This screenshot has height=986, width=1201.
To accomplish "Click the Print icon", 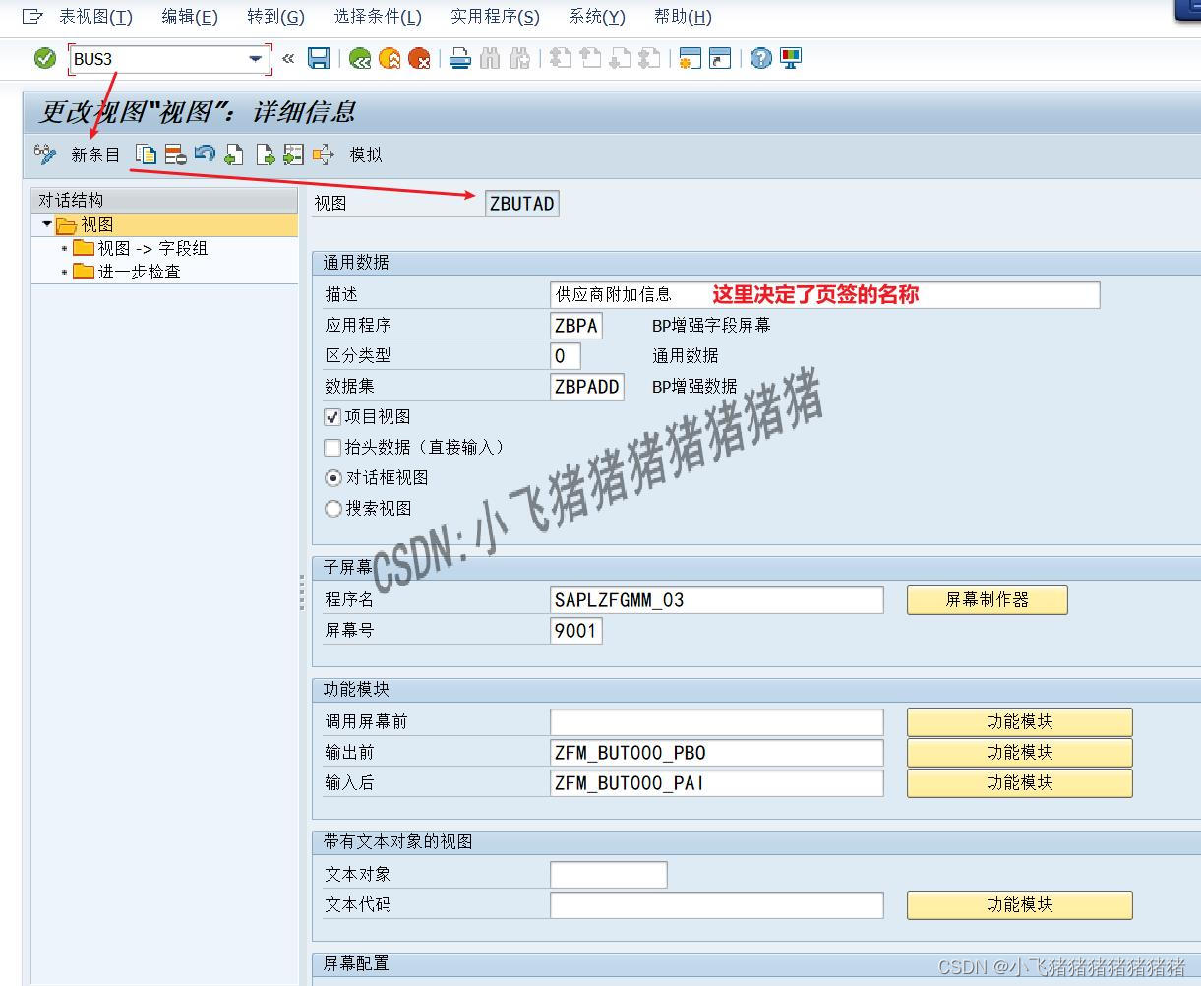I will 459,59.
